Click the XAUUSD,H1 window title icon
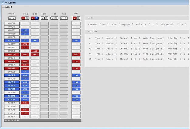Screen dimensions: 190x129 (x=2, y=2)
